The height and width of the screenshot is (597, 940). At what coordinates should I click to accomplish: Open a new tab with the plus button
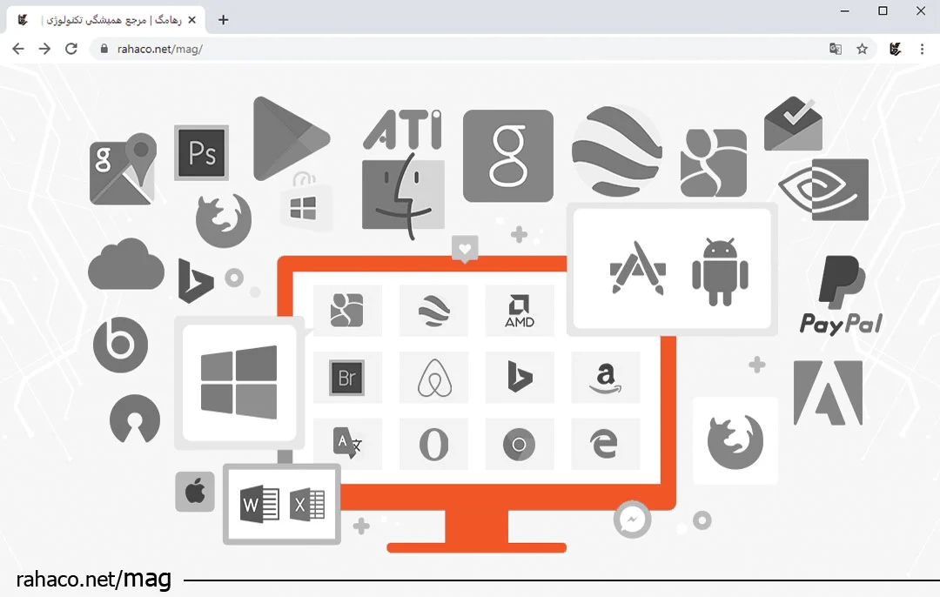[223, 20]
